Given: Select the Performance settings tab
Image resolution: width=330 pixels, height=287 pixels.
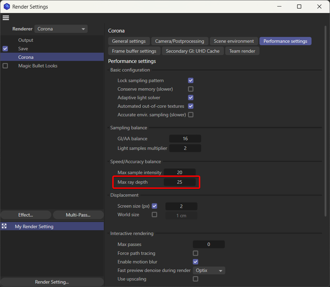Looking at the screenshot, I should [x=285, y=41].
